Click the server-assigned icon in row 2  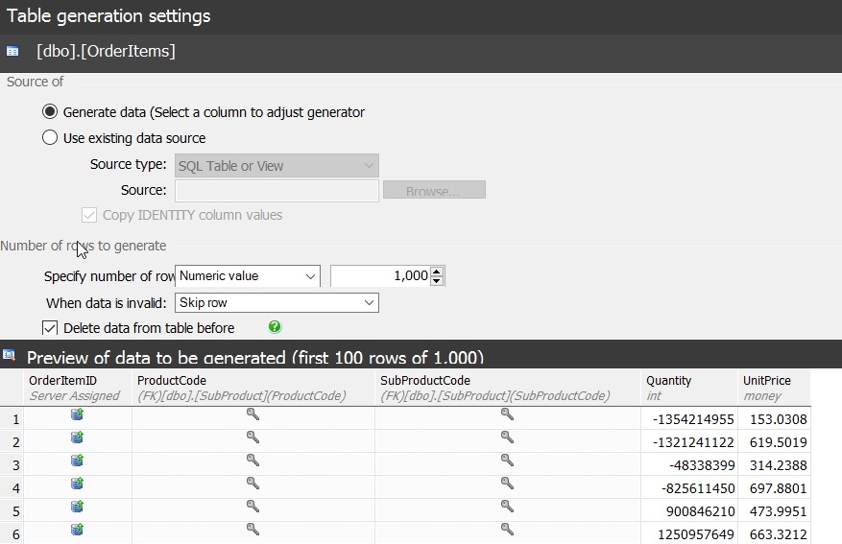78,438
